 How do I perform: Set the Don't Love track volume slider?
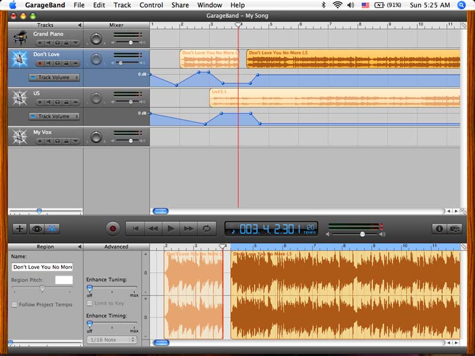(x=121, y=63)
